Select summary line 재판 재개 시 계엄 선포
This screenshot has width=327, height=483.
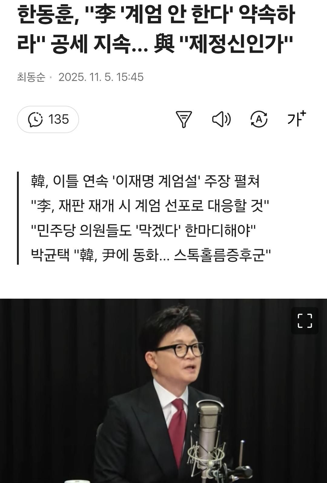click(150, 206)
